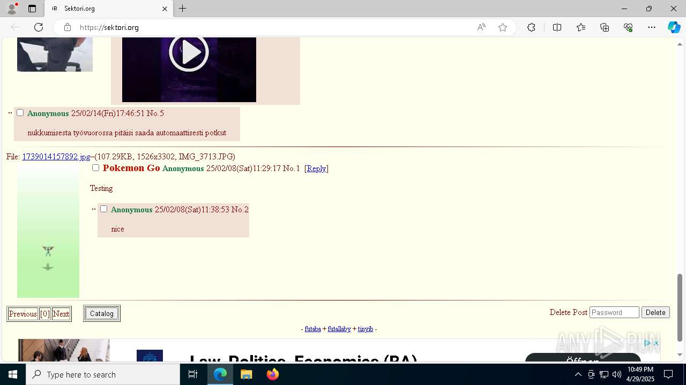Open volume control tray icon
This screenshot has width=686, height=385.
[617, 374]
